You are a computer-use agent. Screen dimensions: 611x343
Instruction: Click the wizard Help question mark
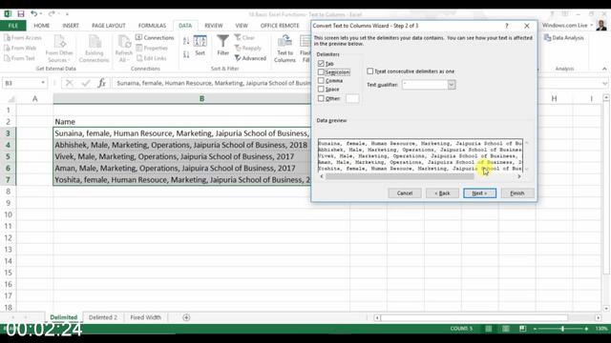coord(507,26)
